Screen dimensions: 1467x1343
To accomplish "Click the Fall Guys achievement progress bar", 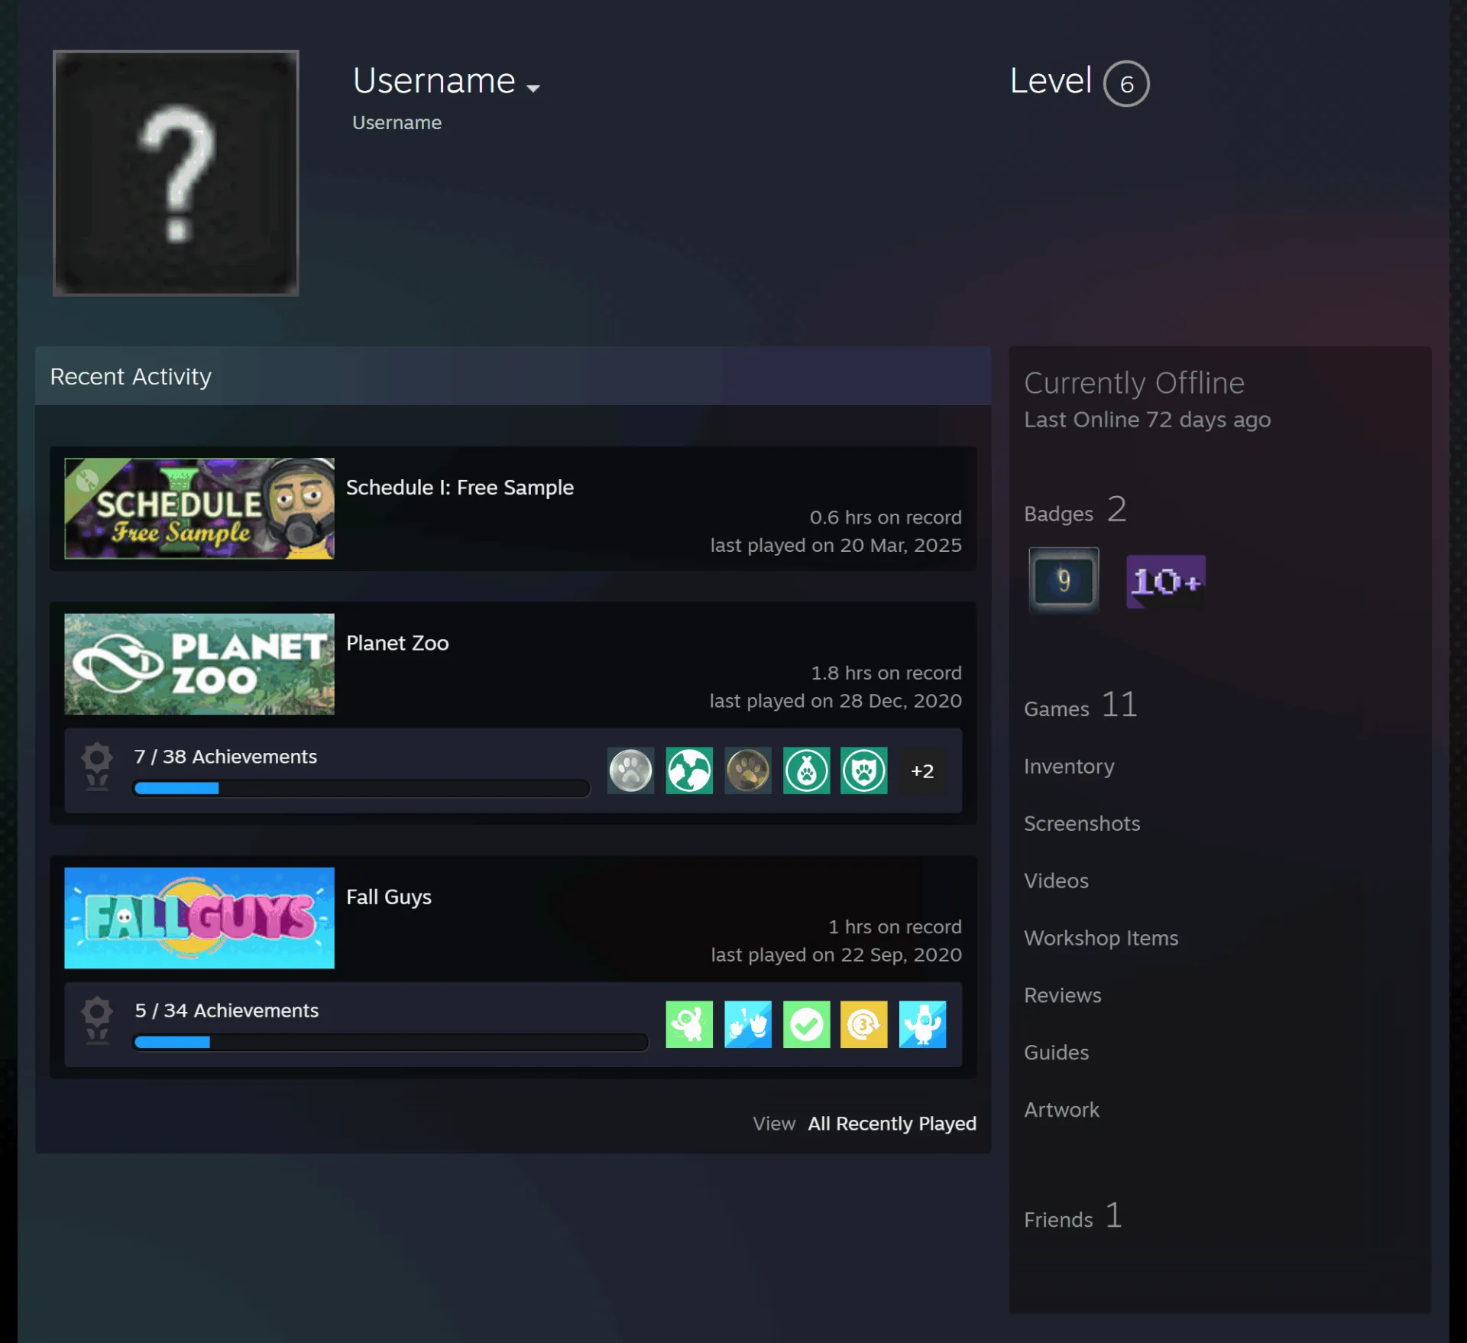I will [x=390, y=1042].
